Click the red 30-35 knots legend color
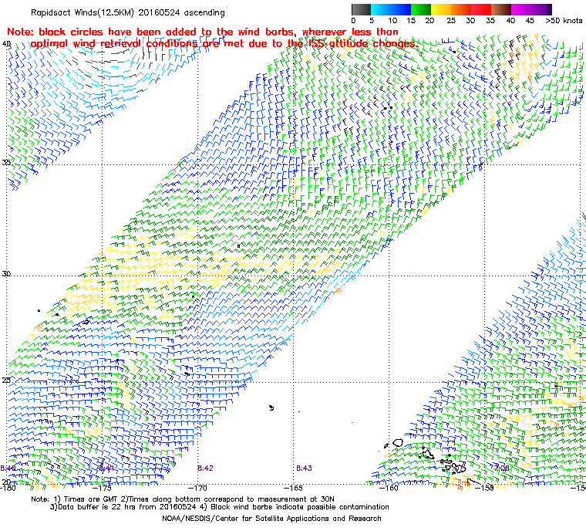 pyautogui.click(x=481, y=9)
